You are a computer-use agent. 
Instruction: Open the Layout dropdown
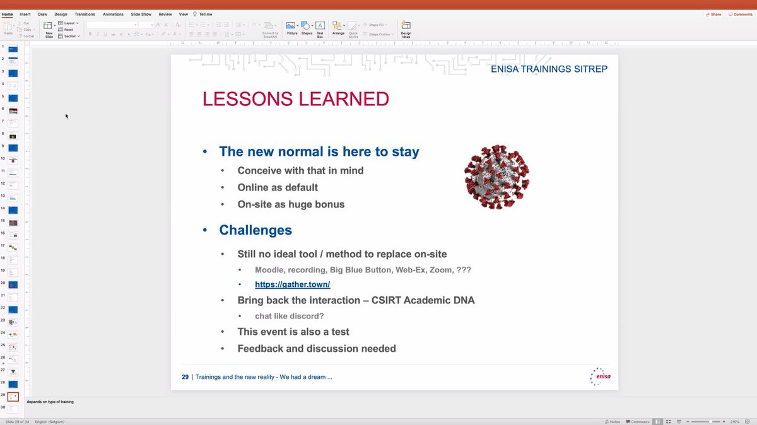coord(69,23)
